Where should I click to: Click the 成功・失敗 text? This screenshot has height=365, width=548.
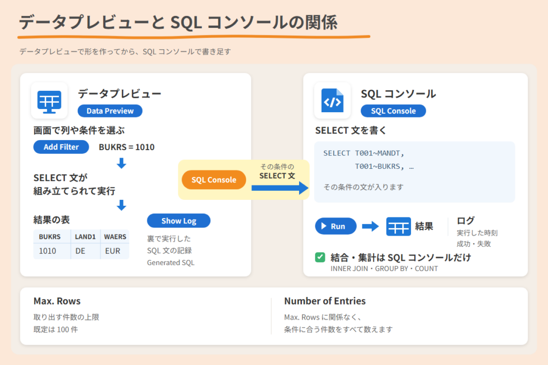point(474,244)
